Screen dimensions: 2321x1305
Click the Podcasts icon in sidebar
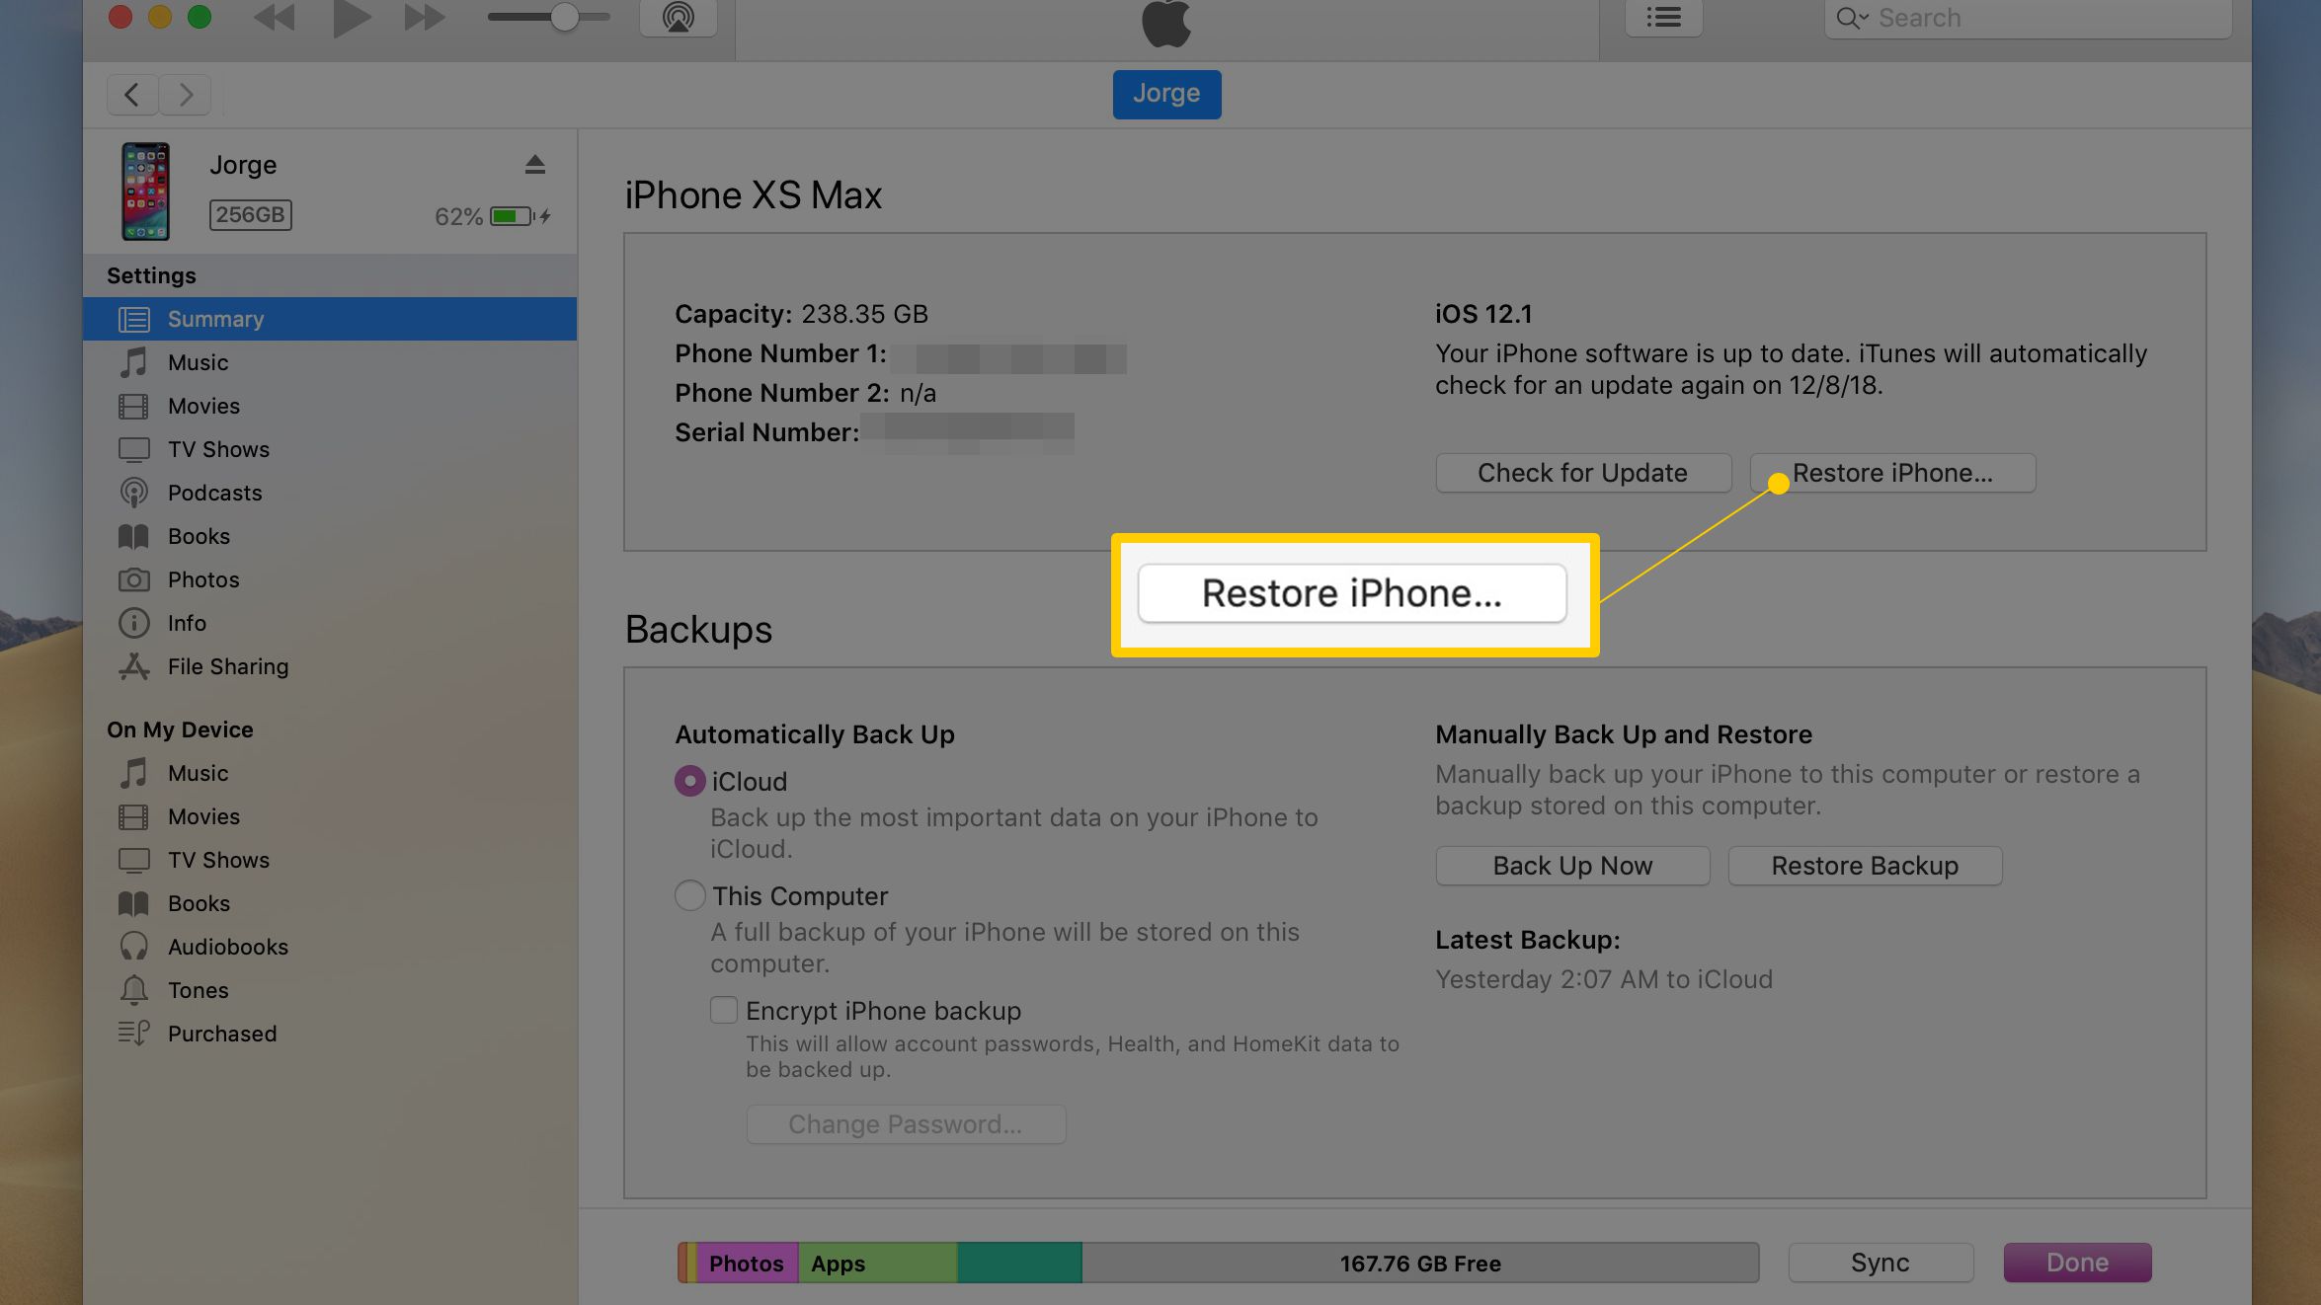point(135,493)
